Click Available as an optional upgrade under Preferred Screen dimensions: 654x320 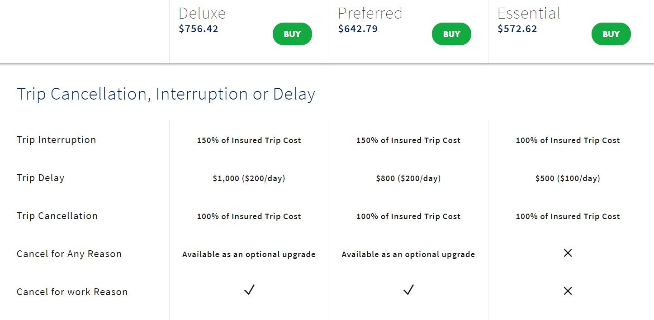pyautogui.click(x=408, y=254)
